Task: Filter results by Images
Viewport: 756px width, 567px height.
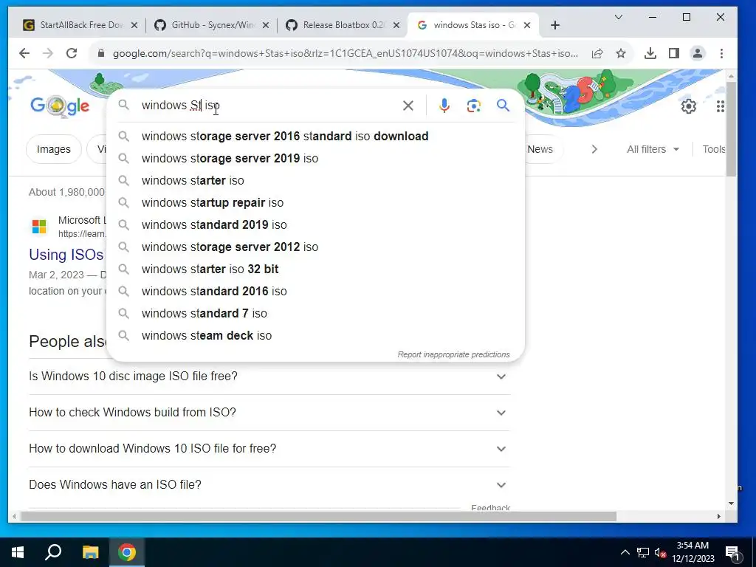Action: (x=53, y=149)
